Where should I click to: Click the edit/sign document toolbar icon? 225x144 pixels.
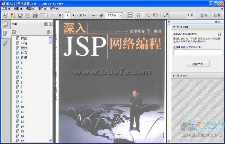tap(21, 15)
